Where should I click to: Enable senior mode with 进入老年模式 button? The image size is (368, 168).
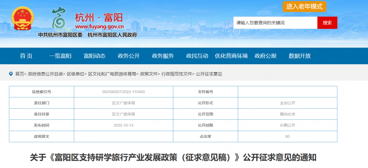tap(304, 6)
